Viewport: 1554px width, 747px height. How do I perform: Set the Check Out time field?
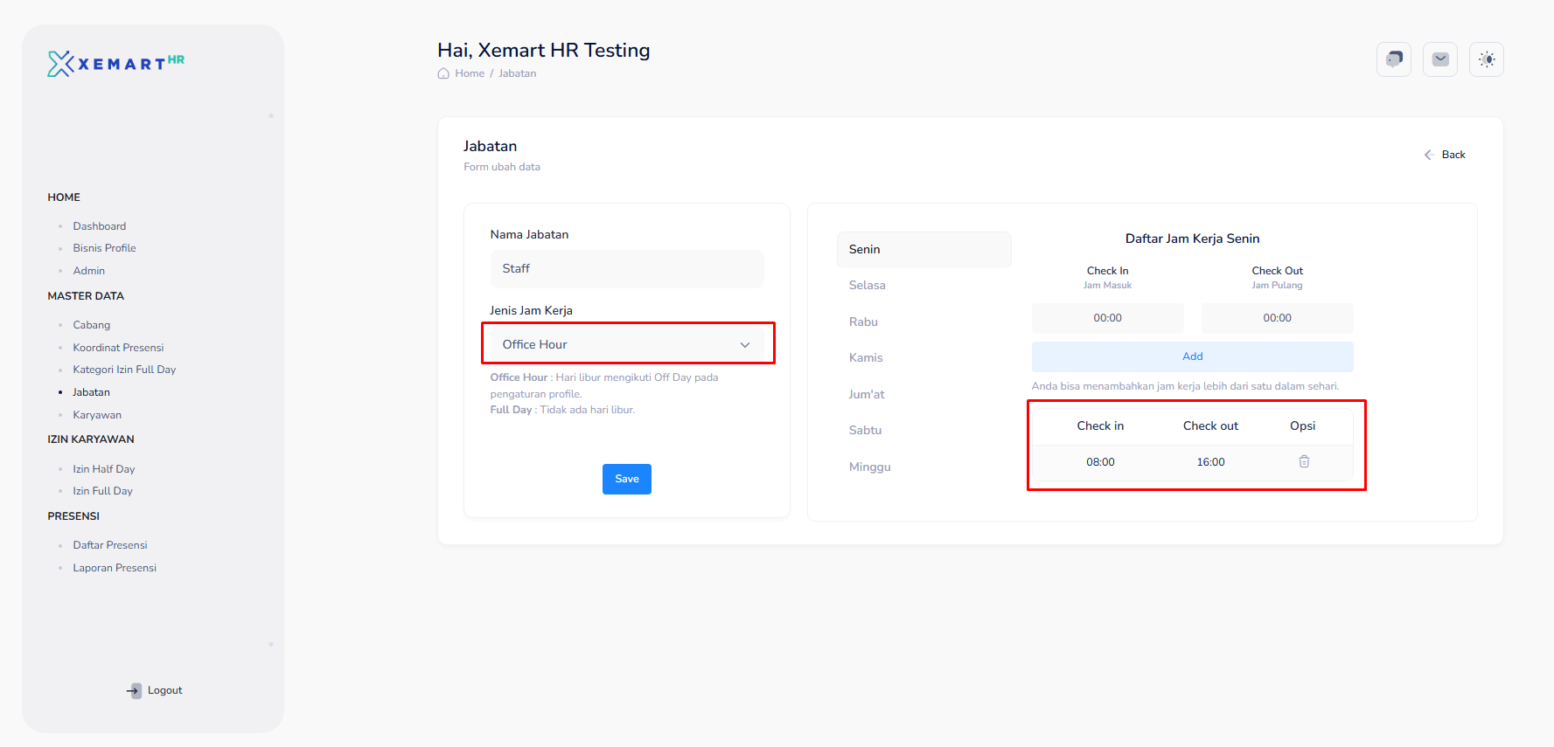point(1277,318)
